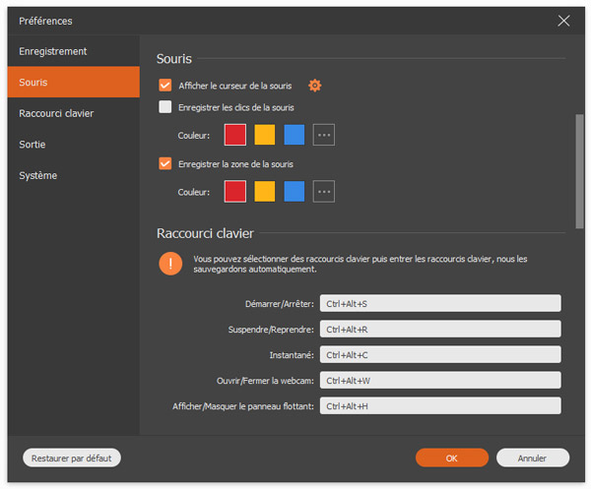Click the Démarrer/Arrêter shortcut field

click(x=440, y=303)
